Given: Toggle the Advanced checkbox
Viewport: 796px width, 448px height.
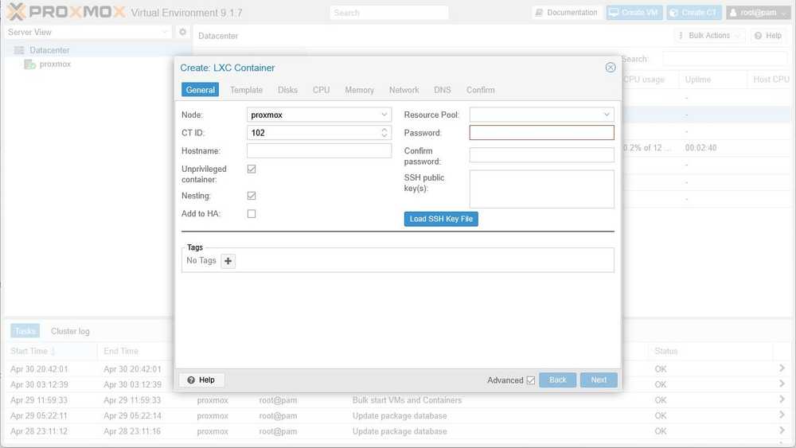Looking at the screenshot, I should click(530, 380).
